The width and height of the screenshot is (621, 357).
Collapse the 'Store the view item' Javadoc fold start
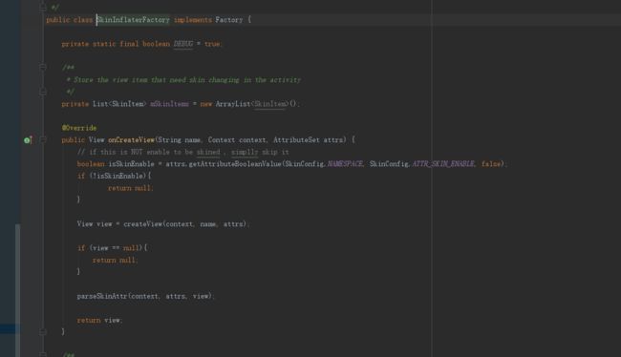[x=43, y=67]
